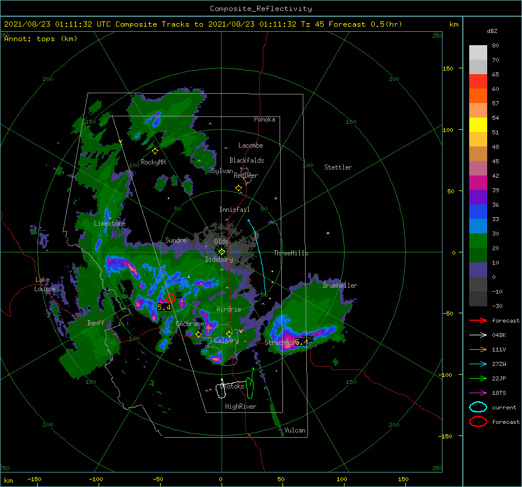Screen dimensions: 522x487
Task: Select the red 65 dBZ color swatch
Action: (x=478, y=82)
